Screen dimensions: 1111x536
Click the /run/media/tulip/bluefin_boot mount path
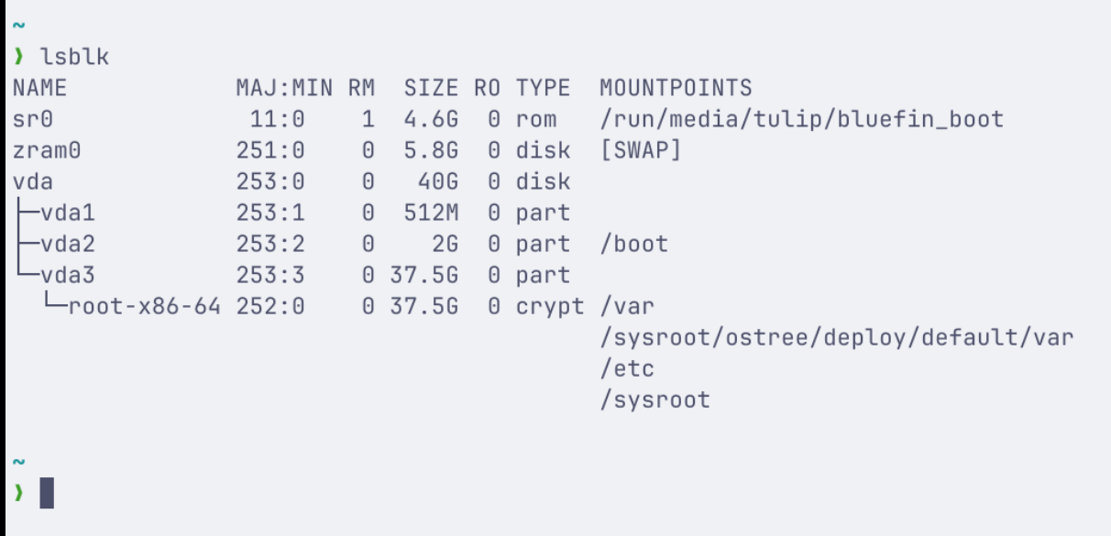801,119
